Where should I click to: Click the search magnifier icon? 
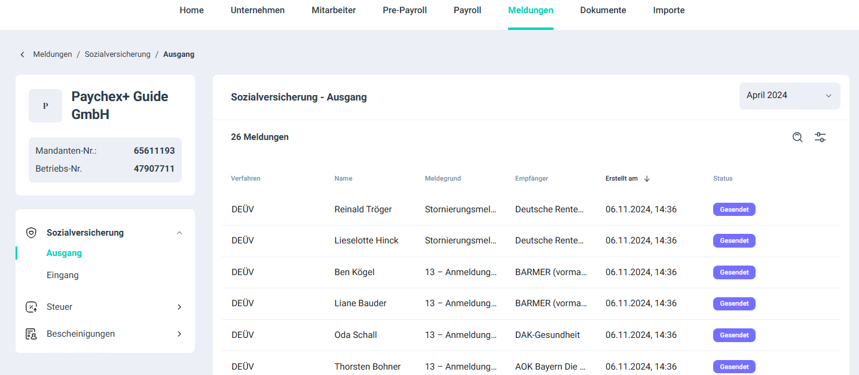(797, 137)
